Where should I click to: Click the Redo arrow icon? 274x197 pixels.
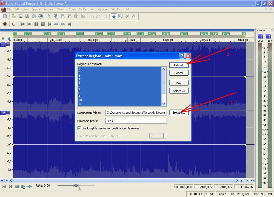(x=98, y=16)
